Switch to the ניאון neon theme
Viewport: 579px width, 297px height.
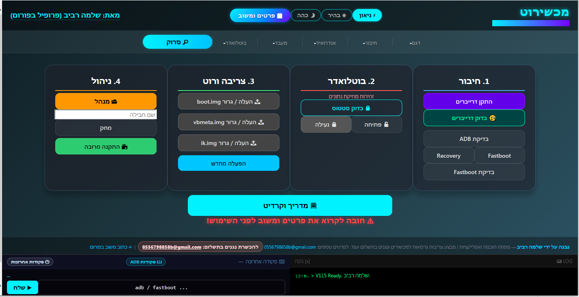pos(367,16)
